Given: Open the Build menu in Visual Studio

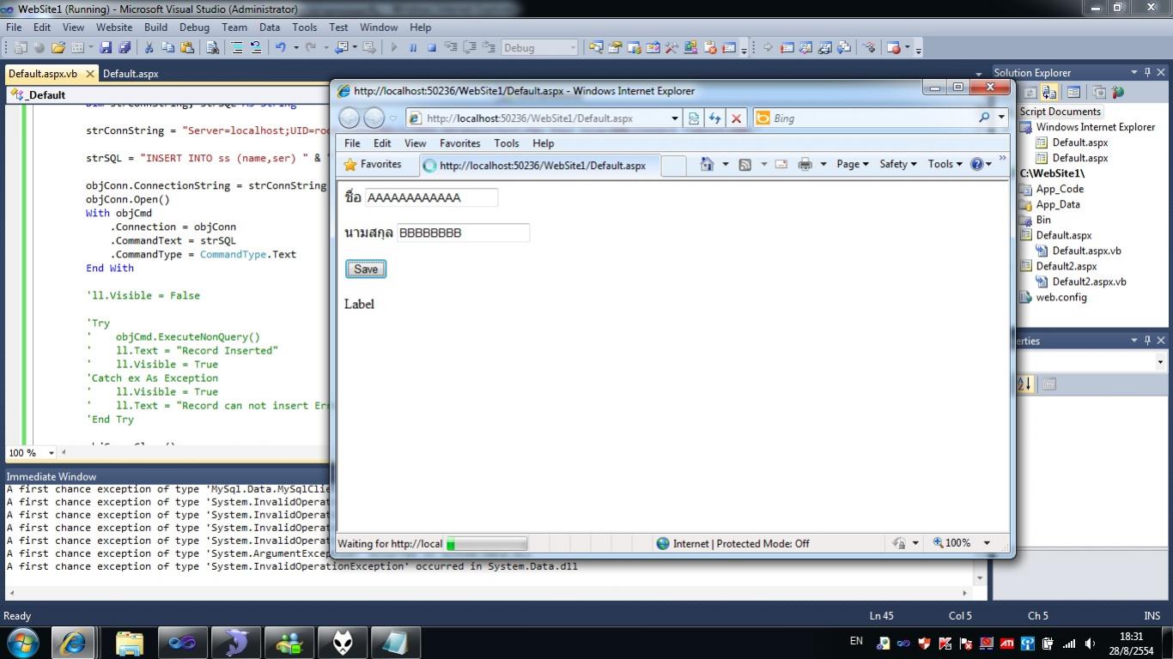Looking at the screenshot, I should tap(155, 27).
